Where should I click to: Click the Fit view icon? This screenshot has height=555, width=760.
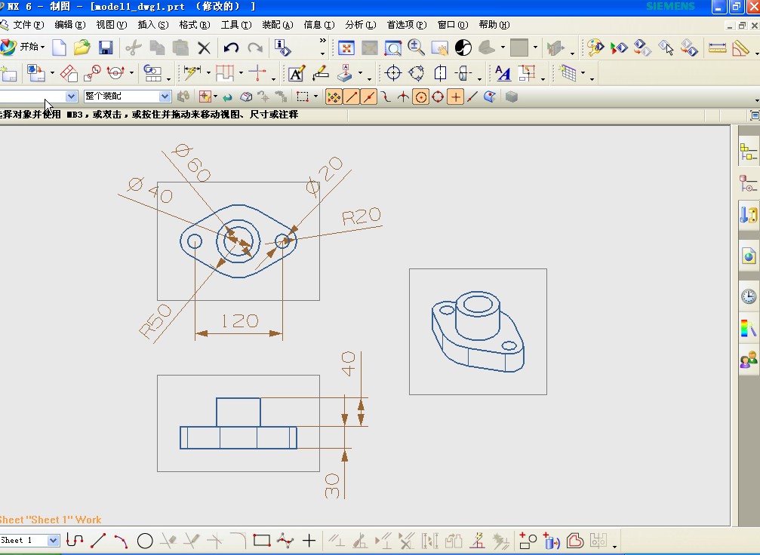[x=346, y=48]
